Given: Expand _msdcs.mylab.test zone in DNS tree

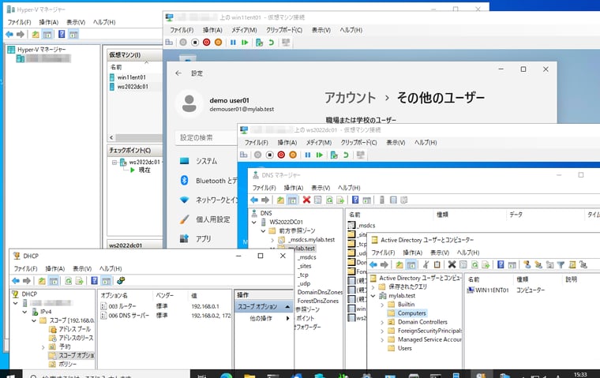Looking at the screenshot, I should click(x=272, y=240).
